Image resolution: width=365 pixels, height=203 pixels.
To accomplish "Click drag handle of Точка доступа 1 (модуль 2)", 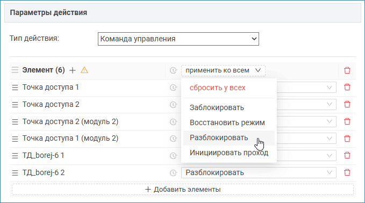I will point(15,139).
